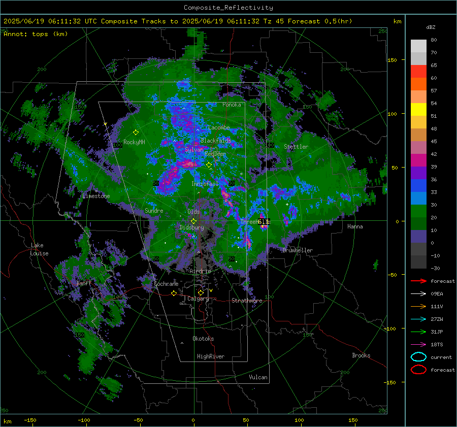Click the Ponoka town label
This screenshot has width=457, height=427.
click(x=232, y=105)
